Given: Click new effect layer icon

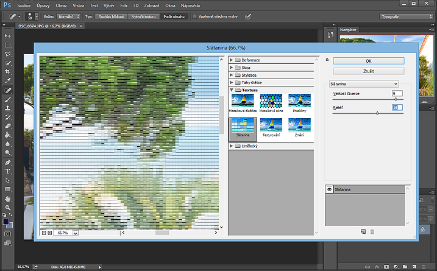Looking at the screenshot, I should (363, 231).
